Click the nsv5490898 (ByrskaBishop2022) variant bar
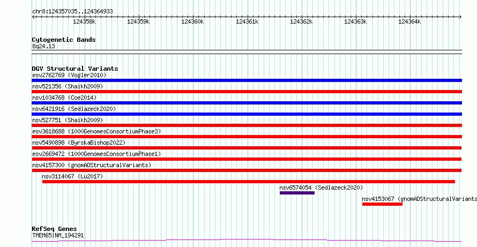The width and height of the screenshot is (477, 247). coord(247,148)
